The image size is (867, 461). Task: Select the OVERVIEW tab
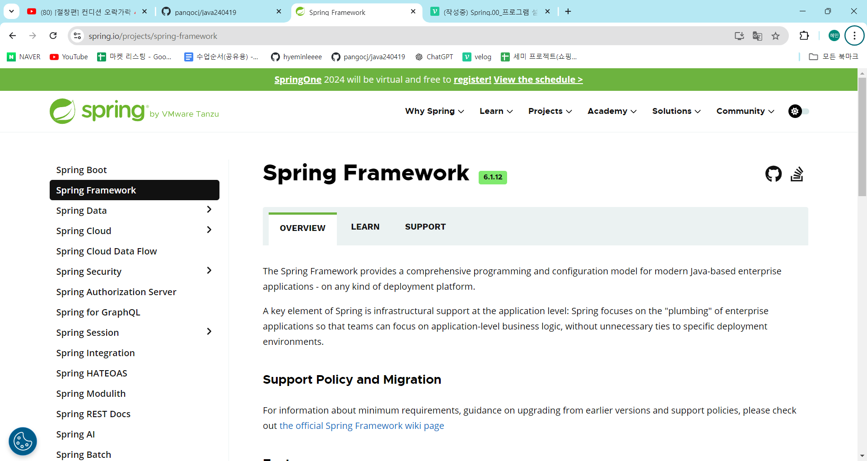tap(303, 228)
